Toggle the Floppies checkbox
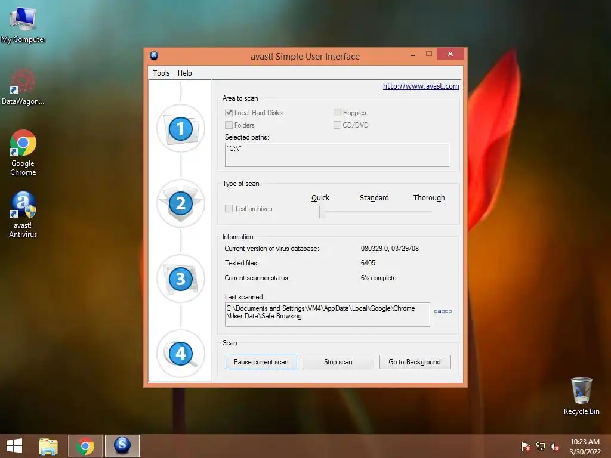Screen dimensions: 611x458 [337, 113]
